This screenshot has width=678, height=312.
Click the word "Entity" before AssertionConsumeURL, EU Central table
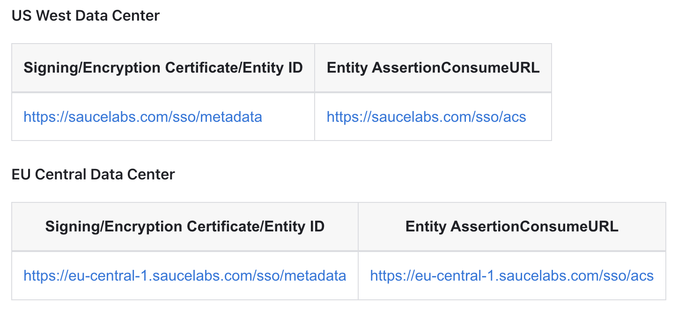[426, 227]
